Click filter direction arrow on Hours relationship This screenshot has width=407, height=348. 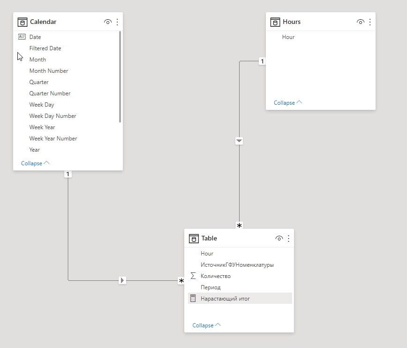pyautogui.click(x=239, y=140)
